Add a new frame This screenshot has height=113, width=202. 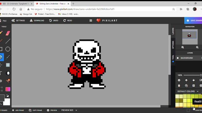(x=18, y=110)
